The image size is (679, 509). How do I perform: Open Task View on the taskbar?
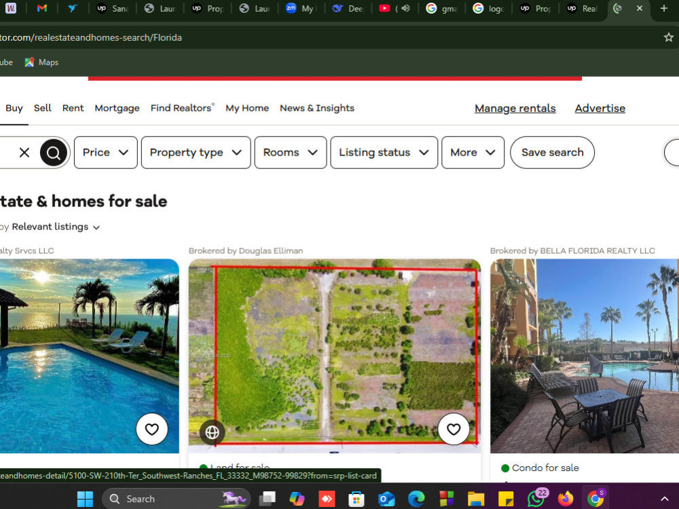tap(267, 499)
